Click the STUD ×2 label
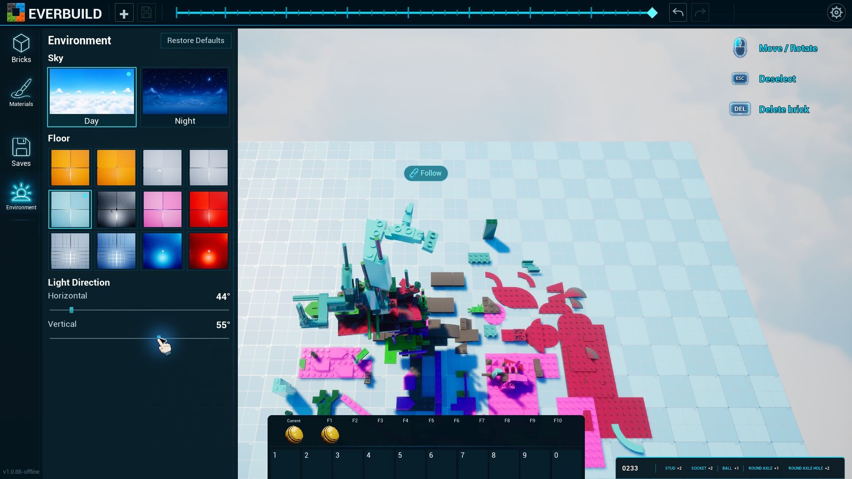 click(673, 468)
